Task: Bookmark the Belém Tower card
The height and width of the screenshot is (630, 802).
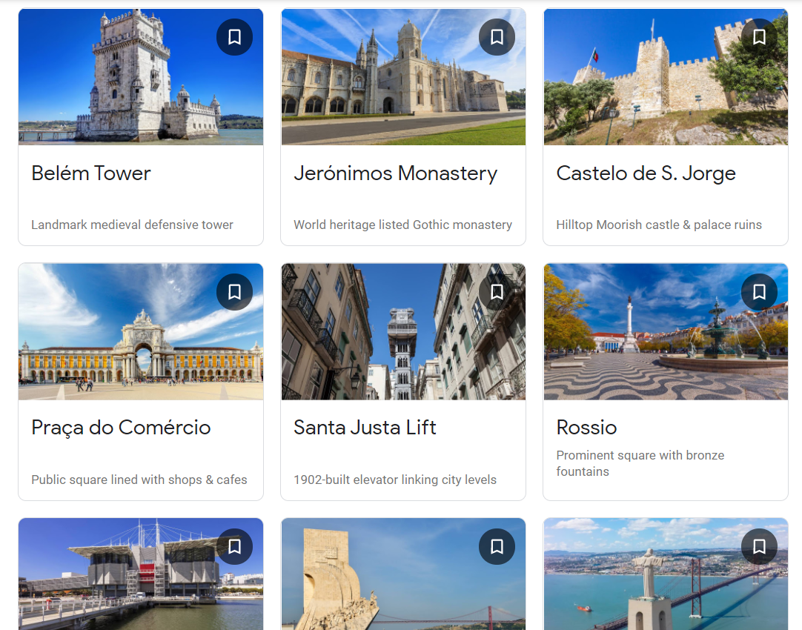Action: pos(234,37)
